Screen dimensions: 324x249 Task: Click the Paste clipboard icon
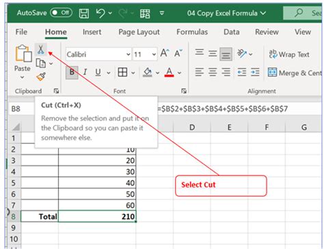click(x=23, y=53)
